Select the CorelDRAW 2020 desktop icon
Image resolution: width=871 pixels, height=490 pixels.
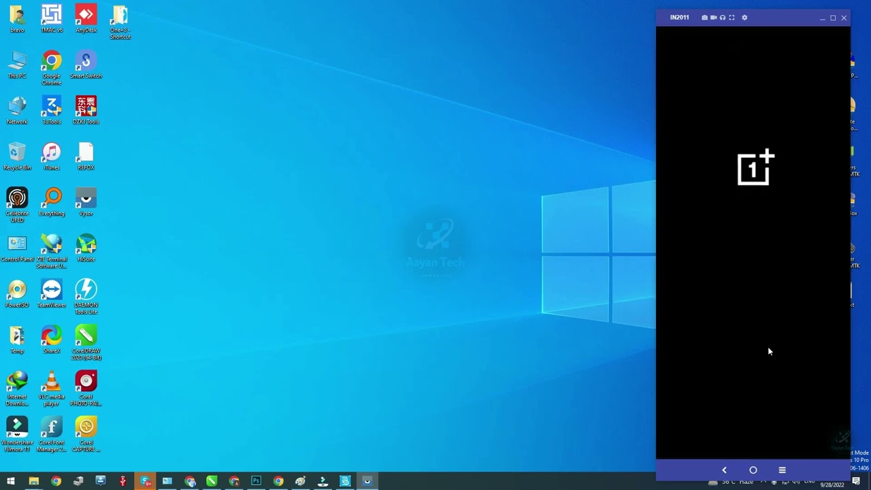coord(86,343)
